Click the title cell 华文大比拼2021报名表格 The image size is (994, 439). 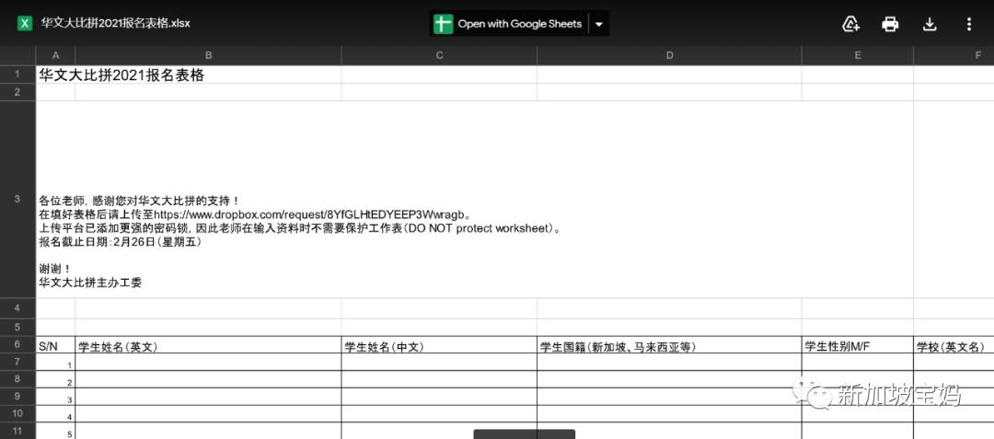coord(121,75)
